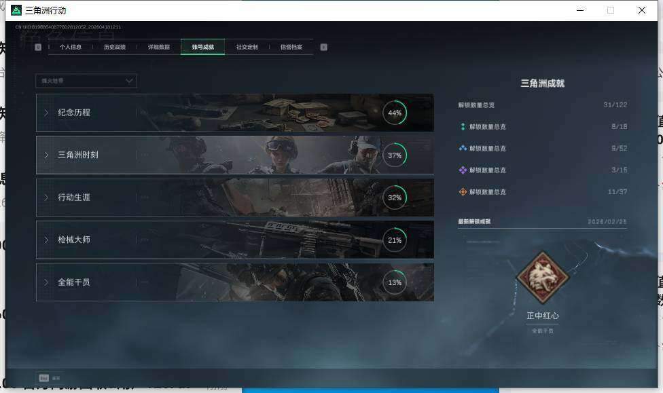Open the 详细数据 tab
Viewport: 663px width, 393px height.
pyautogui.click(x=158, y=47)
